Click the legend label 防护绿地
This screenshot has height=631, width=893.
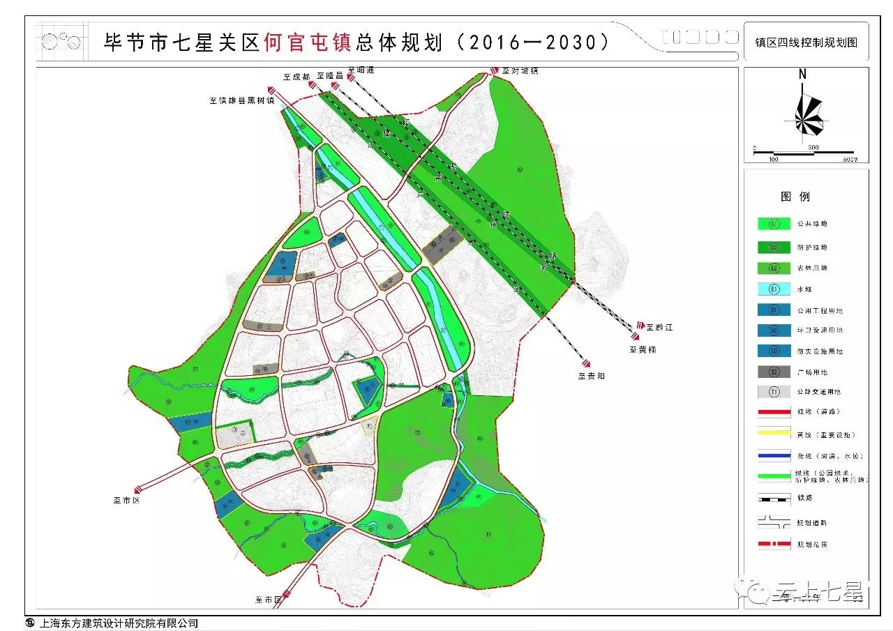tap(811, 248)
